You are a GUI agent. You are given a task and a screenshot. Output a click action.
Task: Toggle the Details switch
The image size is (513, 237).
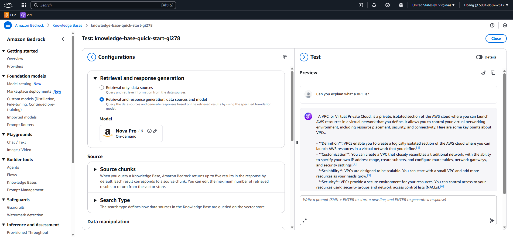(479, 57)
